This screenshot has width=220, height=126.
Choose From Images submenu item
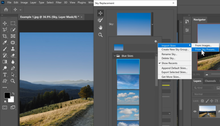click(x=206, y=45)
